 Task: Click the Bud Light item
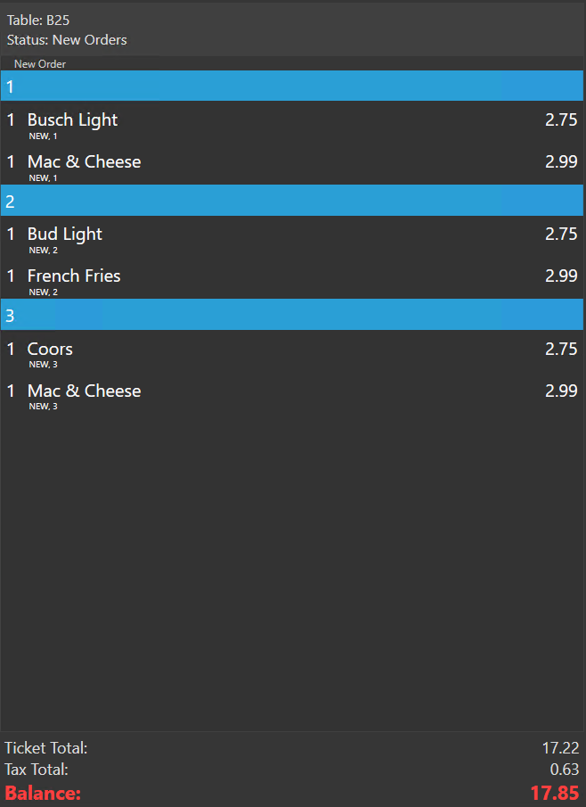64,235
